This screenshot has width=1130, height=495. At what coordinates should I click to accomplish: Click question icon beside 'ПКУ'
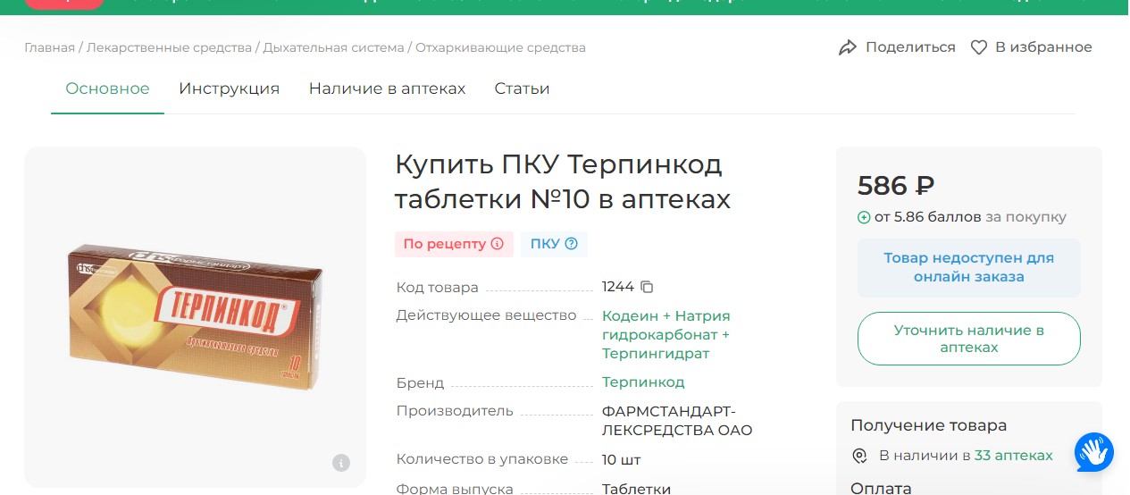[x=572, y=243]
